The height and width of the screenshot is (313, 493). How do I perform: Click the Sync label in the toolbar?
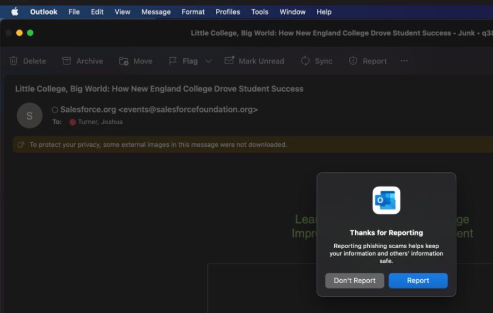click(x=324, y=61)
